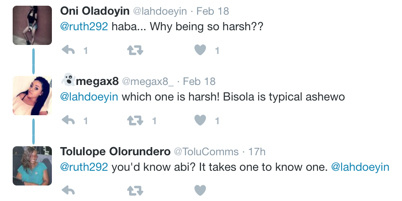Like Tolulope Olorundero's tweet
The image size is (402, 201).
(x=200, y=190)
